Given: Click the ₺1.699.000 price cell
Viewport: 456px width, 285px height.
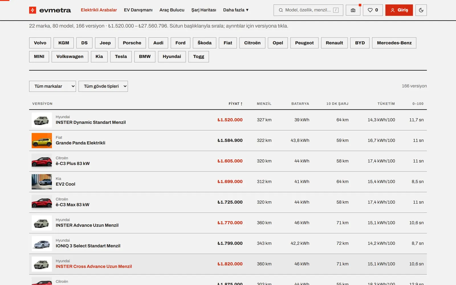Looking at the screenshot, I should pyautogui.click(x=230, y=182).
